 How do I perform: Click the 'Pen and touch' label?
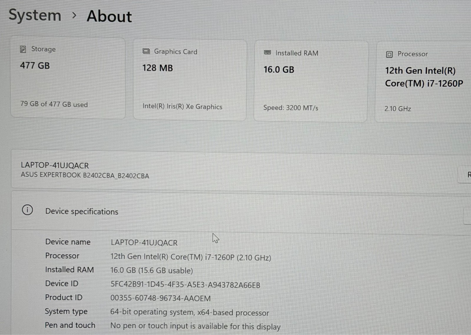(70, 325)
